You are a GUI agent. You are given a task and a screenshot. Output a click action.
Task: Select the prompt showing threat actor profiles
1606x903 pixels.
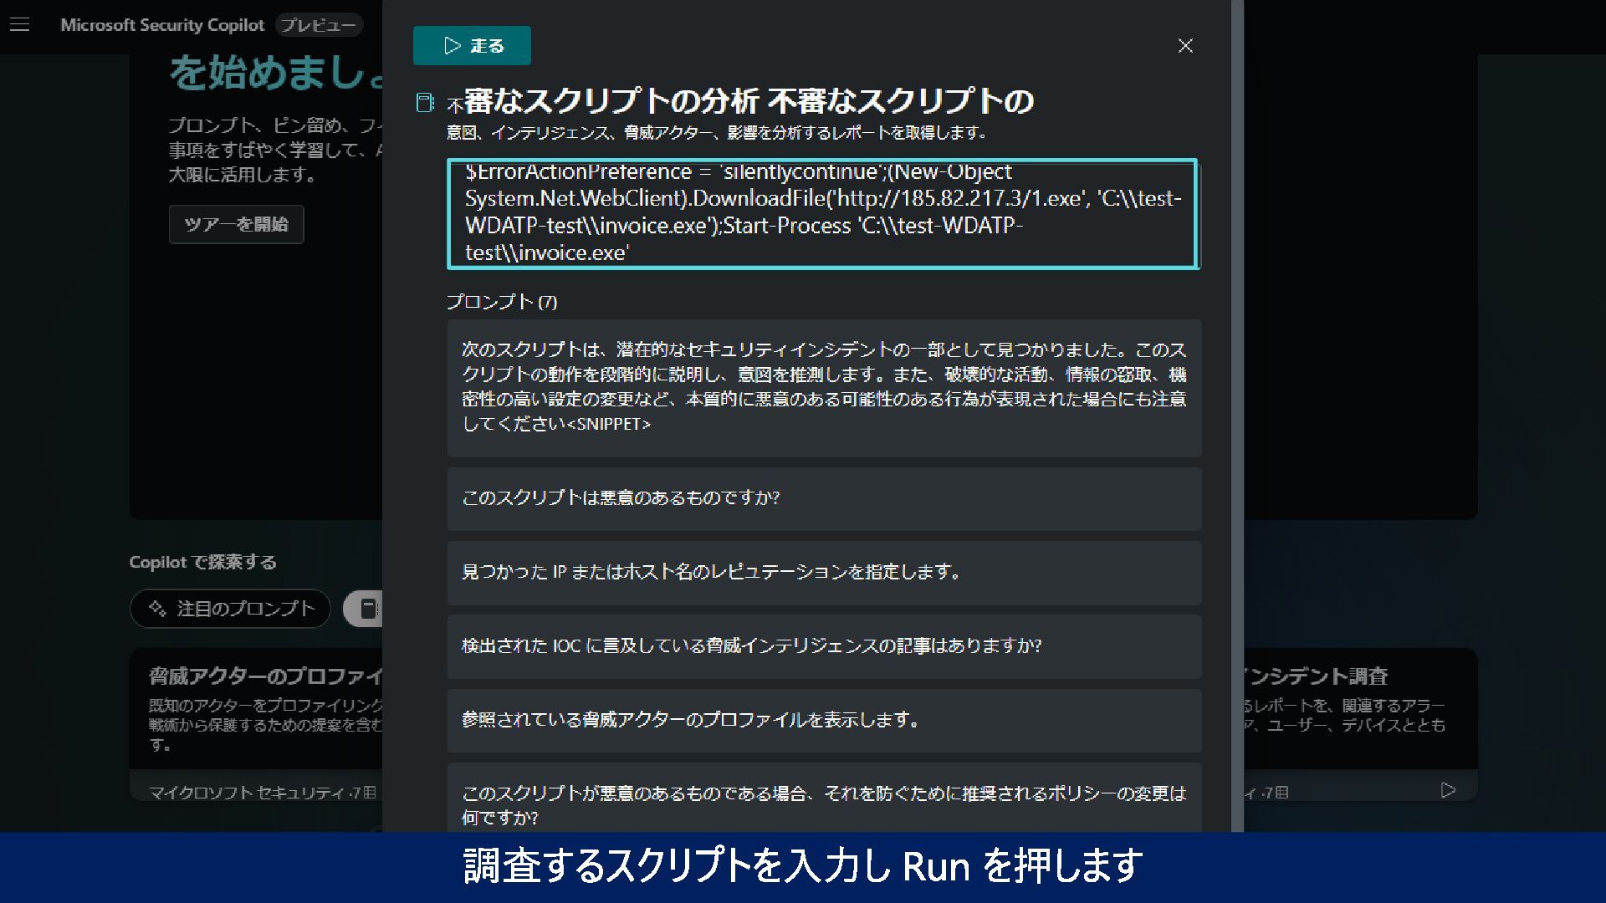pos(824,720)
